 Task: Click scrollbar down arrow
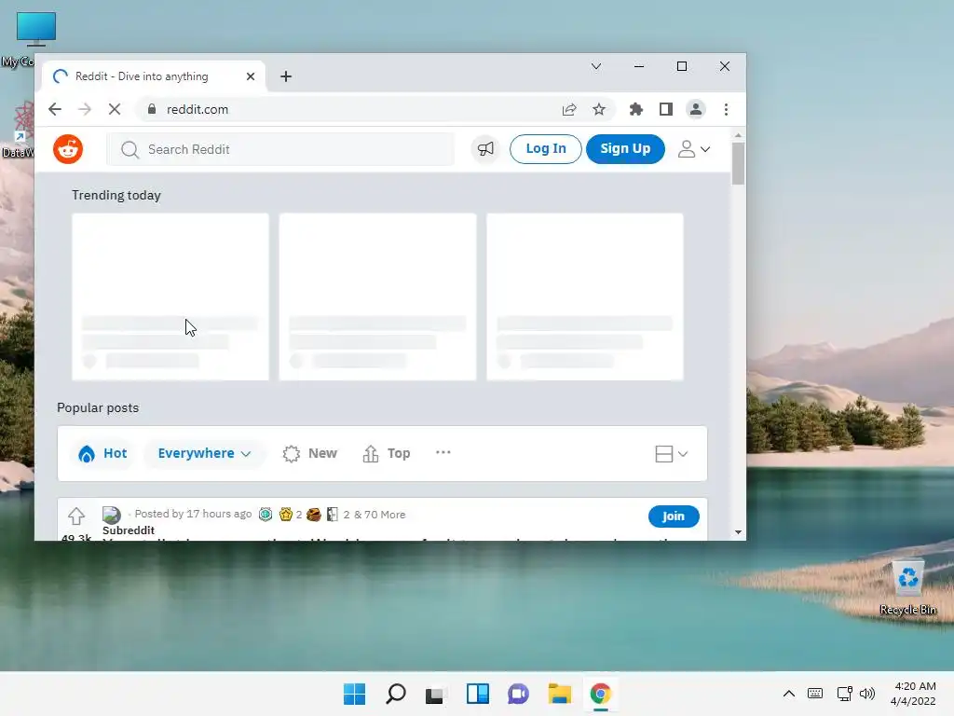coord(738,532)
